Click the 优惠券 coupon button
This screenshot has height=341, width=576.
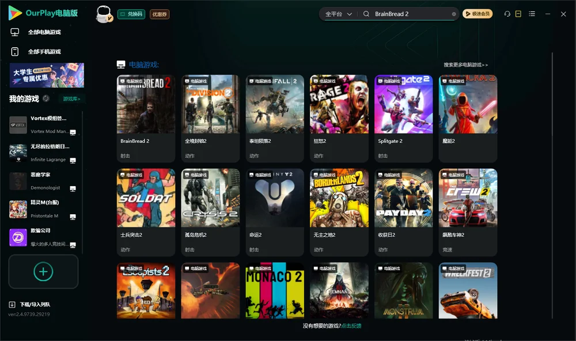coord(160,14)
